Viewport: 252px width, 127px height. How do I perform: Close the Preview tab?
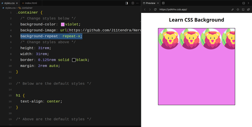[158, 3]
